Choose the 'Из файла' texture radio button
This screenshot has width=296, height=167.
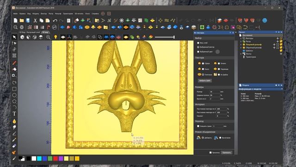219,75
